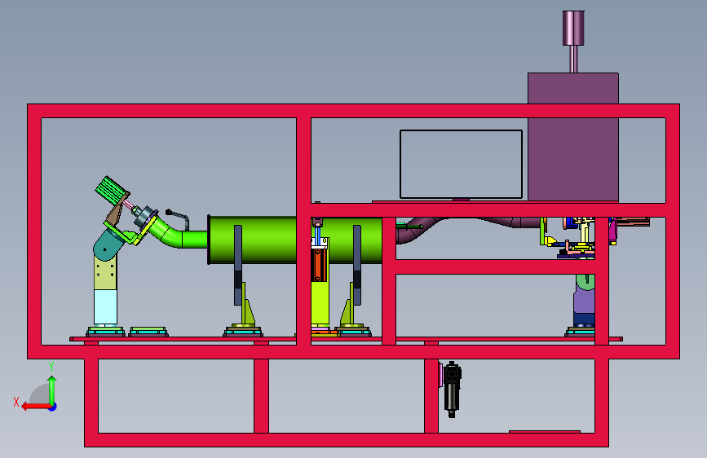This screenshot has height=458, width=707.
Task: Select the left dark gray clamp strap
Action: click(238, 265)
